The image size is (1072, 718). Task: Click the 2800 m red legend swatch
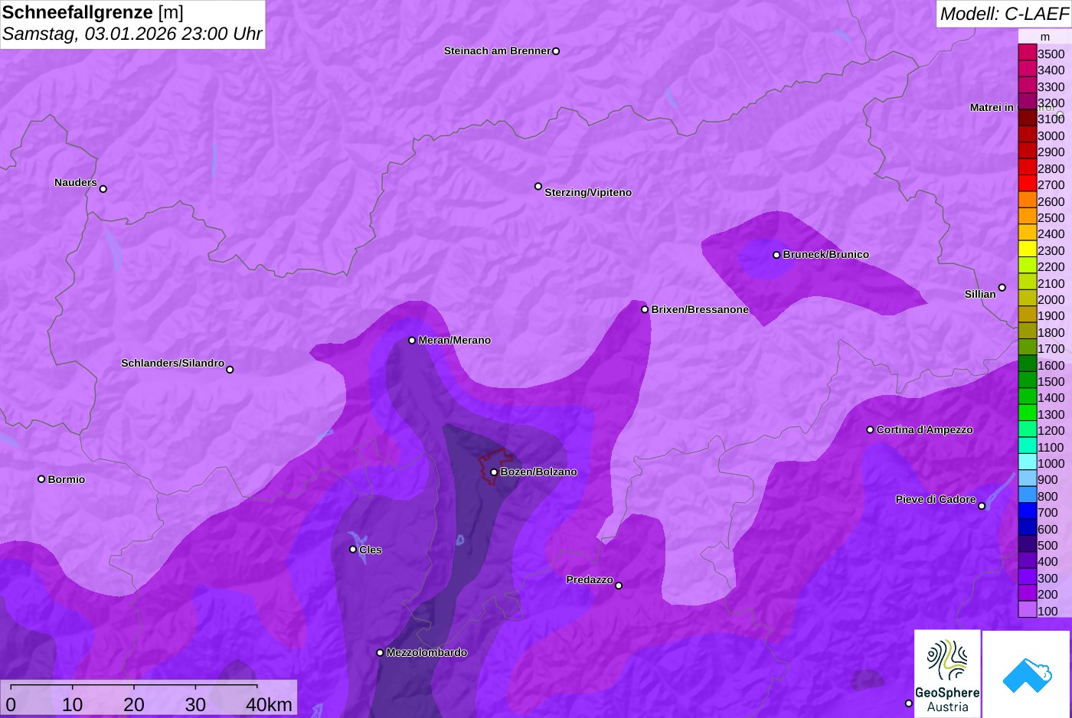(1028, 168)
